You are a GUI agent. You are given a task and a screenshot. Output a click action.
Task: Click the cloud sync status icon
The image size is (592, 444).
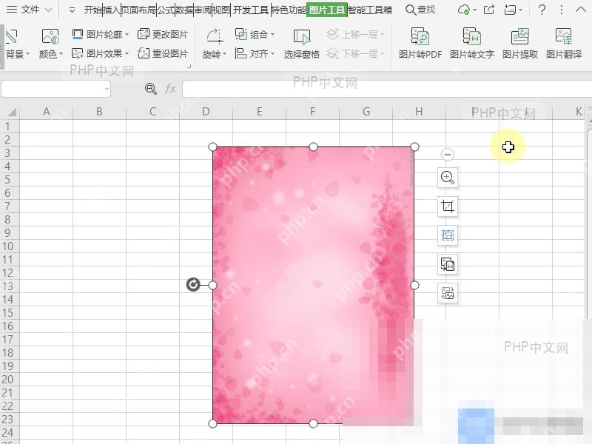point(465,10)
